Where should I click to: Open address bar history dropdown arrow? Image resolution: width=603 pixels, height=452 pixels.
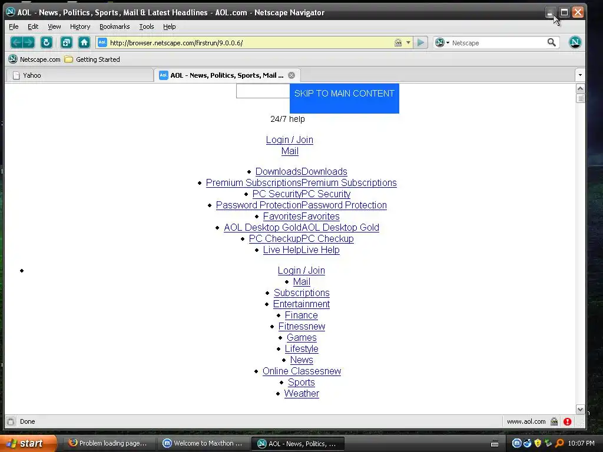(x=408, y=42)
